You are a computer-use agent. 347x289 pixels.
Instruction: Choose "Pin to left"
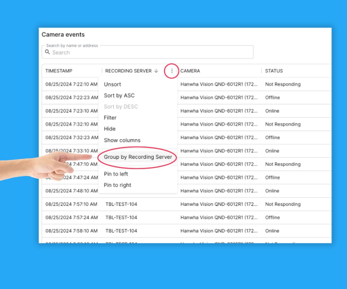point(115,174)
